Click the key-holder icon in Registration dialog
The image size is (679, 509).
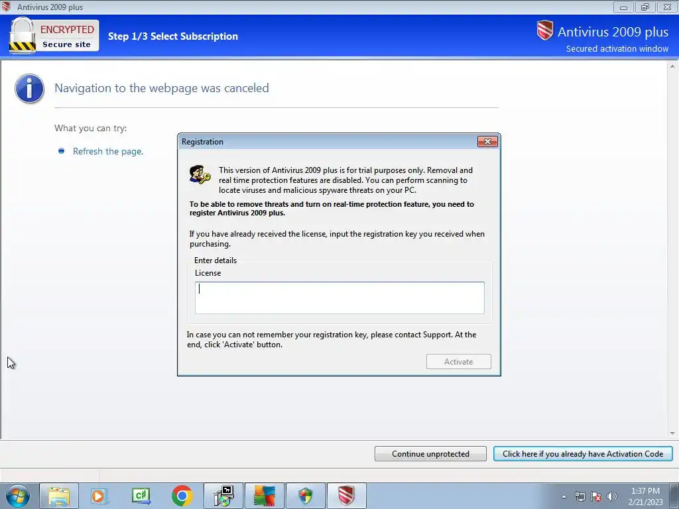click(200, 174)
